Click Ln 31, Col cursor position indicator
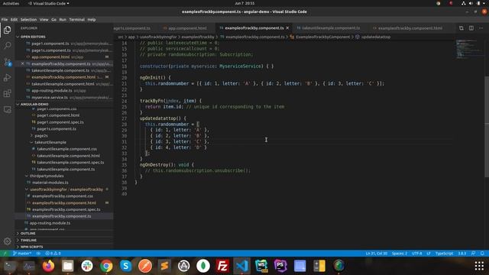Viewport: 489px width, 275px height. coord(377,254)
